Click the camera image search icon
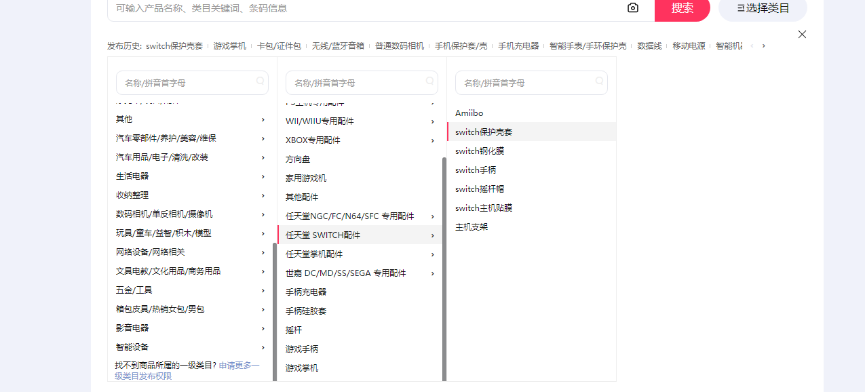The image size is (865, 392). (632, 8)
